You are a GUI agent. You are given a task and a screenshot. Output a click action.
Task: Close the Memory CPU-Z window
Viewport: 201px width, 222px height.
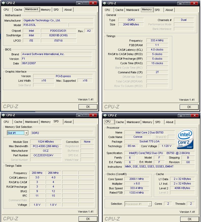pyautogui.click(x=194, y=3)
